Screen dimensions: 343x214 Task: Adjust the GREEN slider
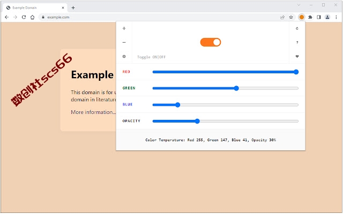coord(226,88)
